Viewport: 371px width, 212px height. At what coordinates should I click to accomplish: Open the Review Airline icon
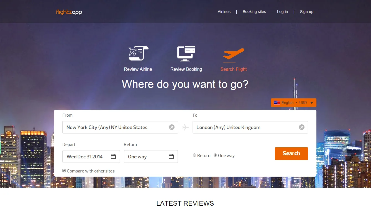(138, 53)
